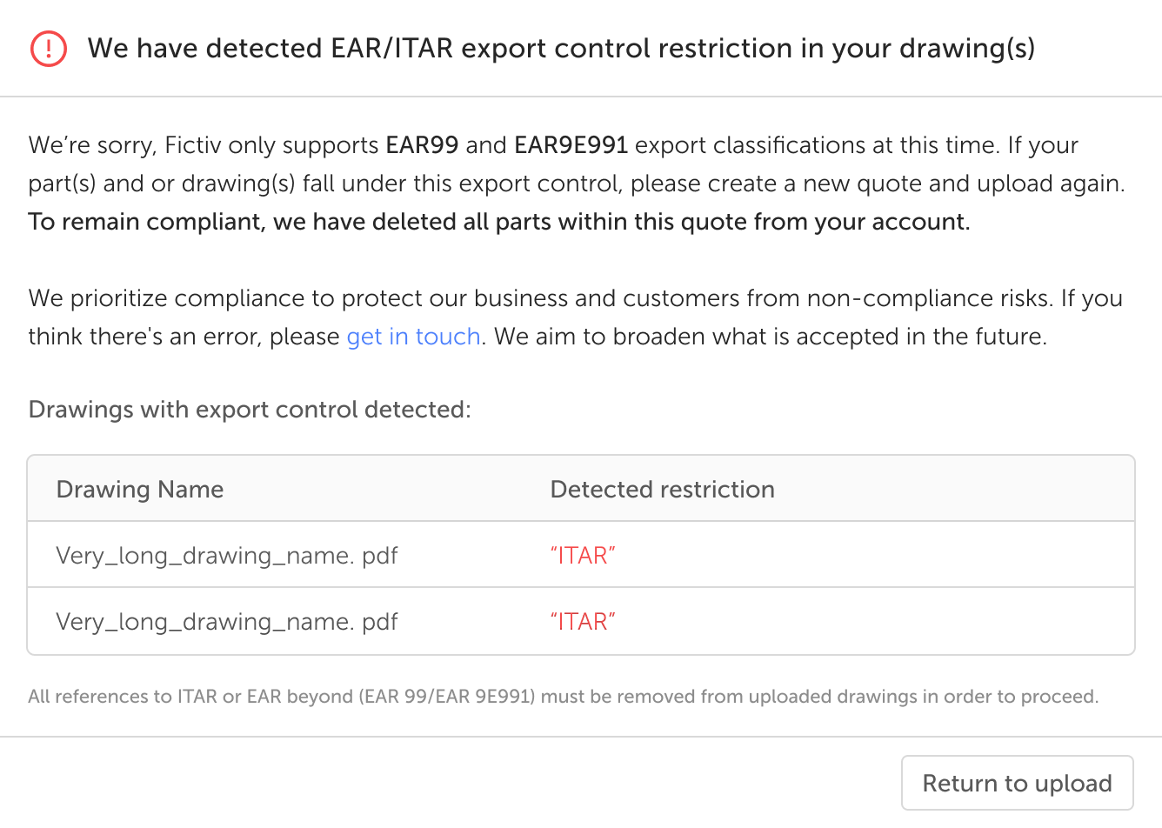Select the second Very_long_drawing_name.pdf table row
This screenshot has height=828, width=1162.
coord(227,622)
